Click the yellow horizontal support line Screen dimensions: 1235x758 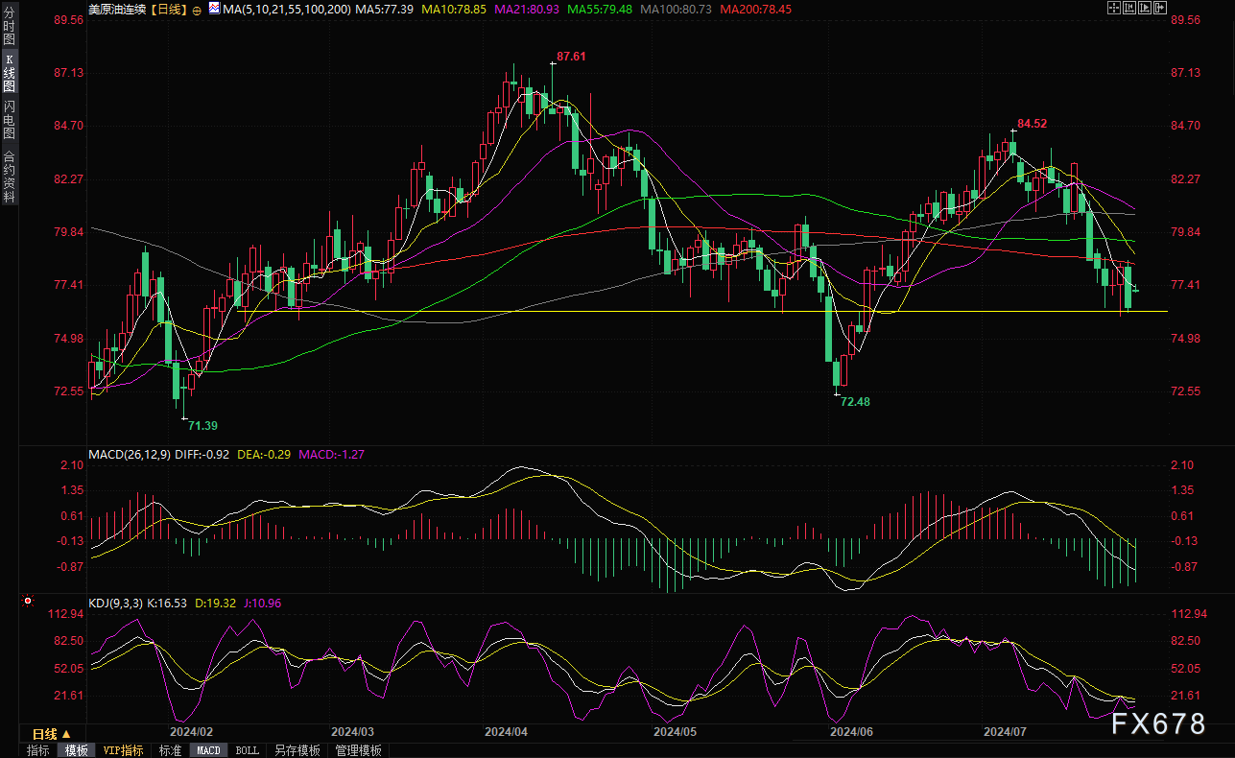672,311
